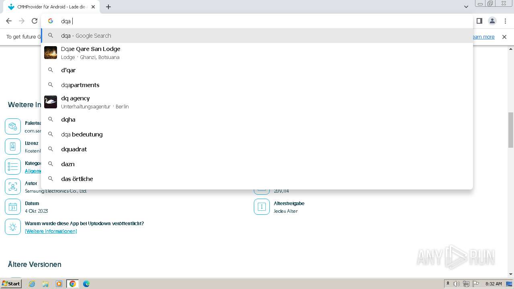Image resolution: width=514 pixels, height=289 pixels.
Task: Pick the Dqae Qare San Lodge suggestion
Action: click(257, 53)
